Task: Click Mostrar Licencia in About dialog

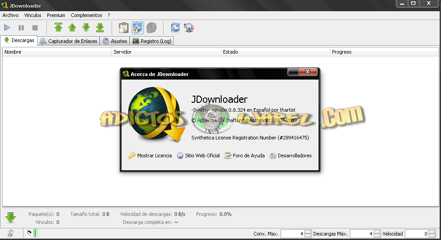Action: [x=155, y=156]
